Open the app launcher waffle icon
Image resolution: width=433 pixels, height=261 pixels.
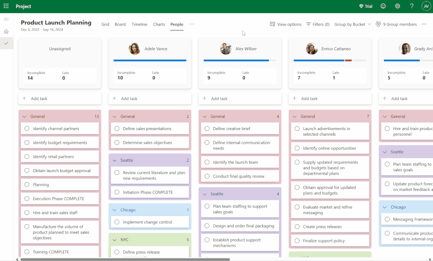pyautogui.click(x=6, y=6)
